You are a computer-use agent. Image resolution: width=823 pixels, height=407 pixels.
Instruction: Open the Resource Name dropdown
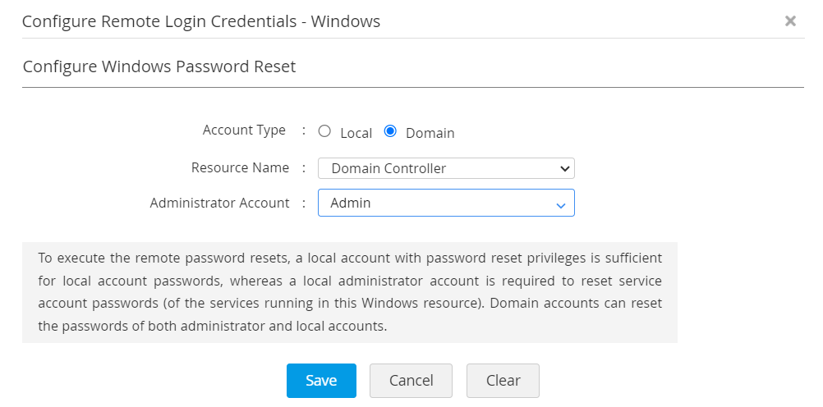(445, 168)
